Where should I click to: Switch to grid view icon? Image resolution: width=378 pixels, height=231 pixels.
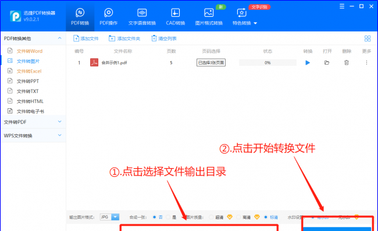[x=368, y=38]
